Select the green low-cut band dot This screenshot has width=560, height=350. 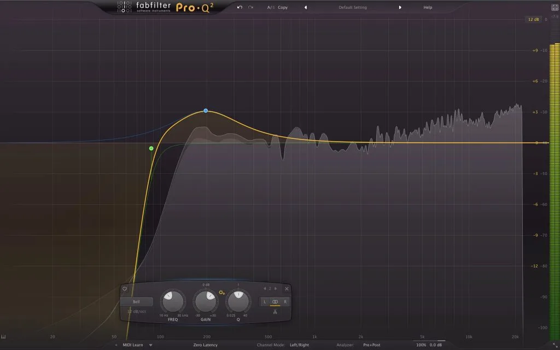pos(151,148)
